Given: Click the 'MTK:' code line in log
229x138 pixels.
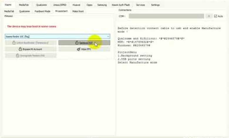Looking at the screenshot, I should click(x=136, y=42).
